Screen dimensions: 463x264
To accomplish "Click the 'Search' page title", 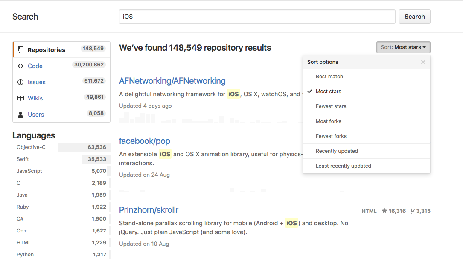I will [25, 17].
